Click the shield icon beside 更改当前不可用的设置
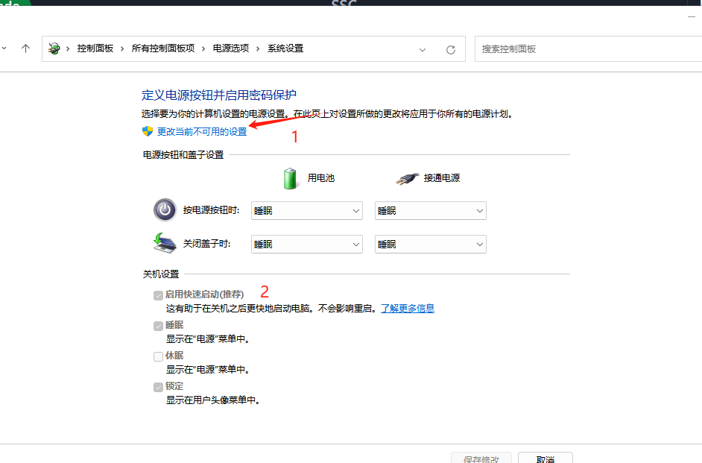Viewport: 702px width, 463px height. coord(148,131)
